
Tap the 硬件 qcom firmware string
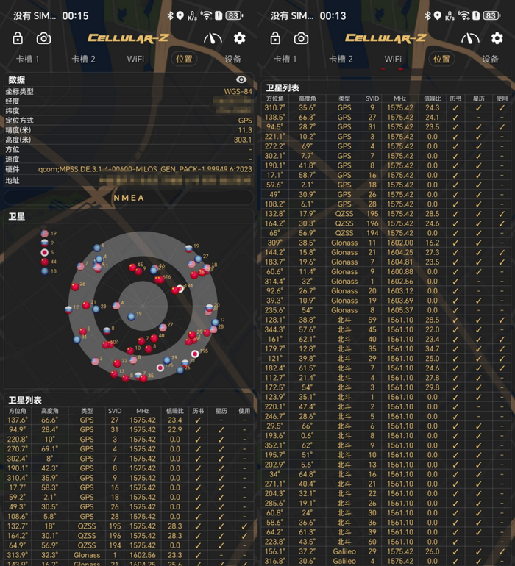tap(145, 169)
